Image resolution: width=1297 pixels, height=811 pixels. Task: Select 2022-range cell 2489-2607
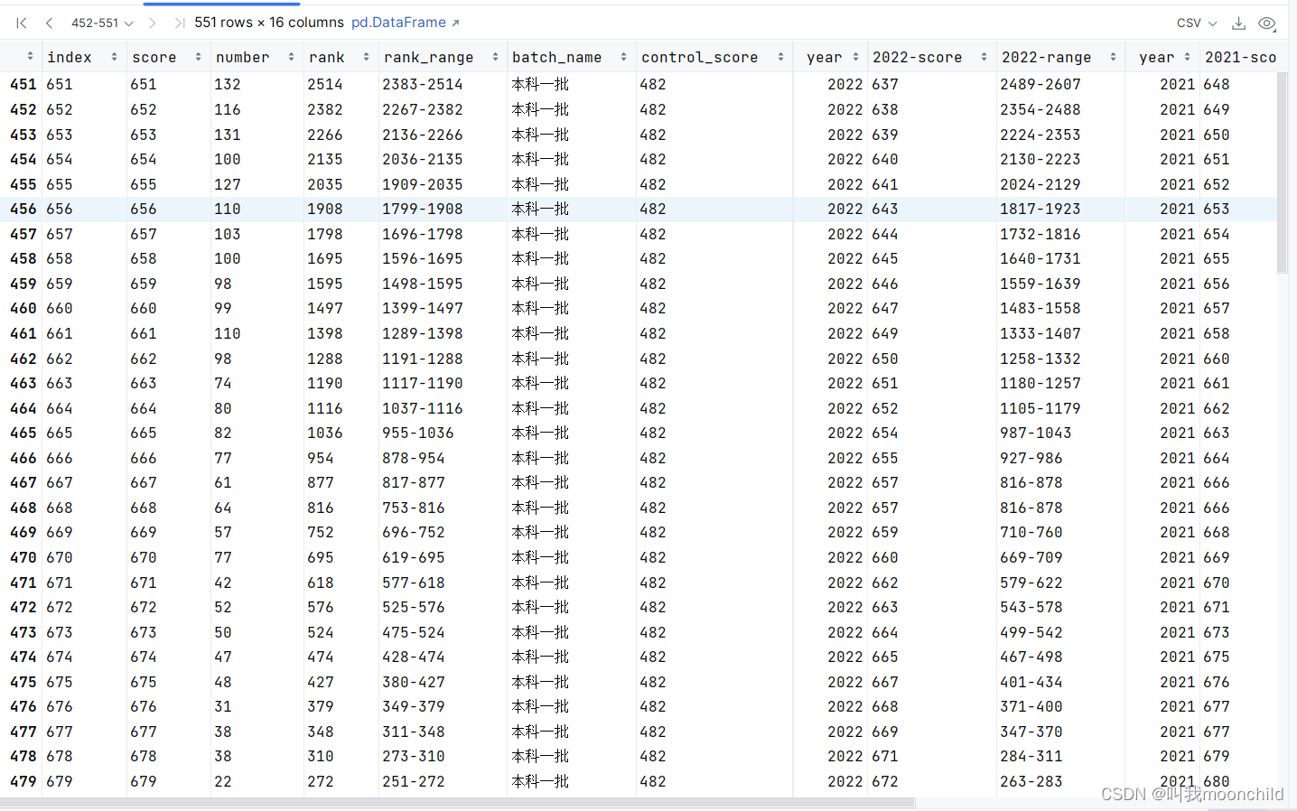(x=1040, y=84)
